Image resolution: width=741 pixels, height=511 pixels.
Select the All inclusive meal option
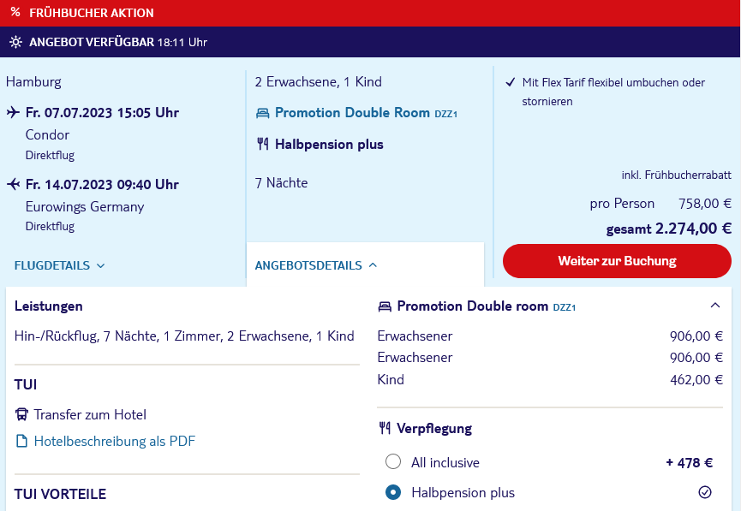(x=393, y=461)
